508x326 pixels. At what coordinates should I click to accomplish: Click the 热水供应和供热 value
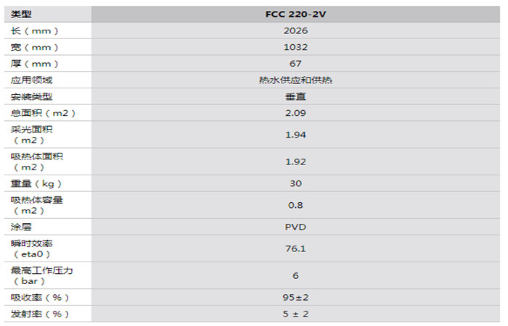(x=295, y=80)
